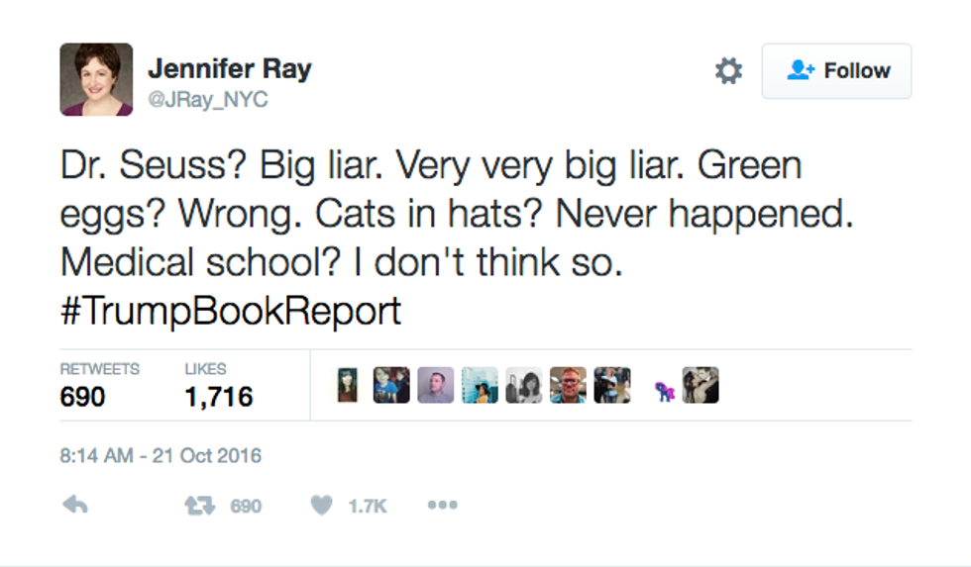Click the last liker avatar showing a kissing couple
The width and height of the screenshot is (971, 567).
click(701, 385)
